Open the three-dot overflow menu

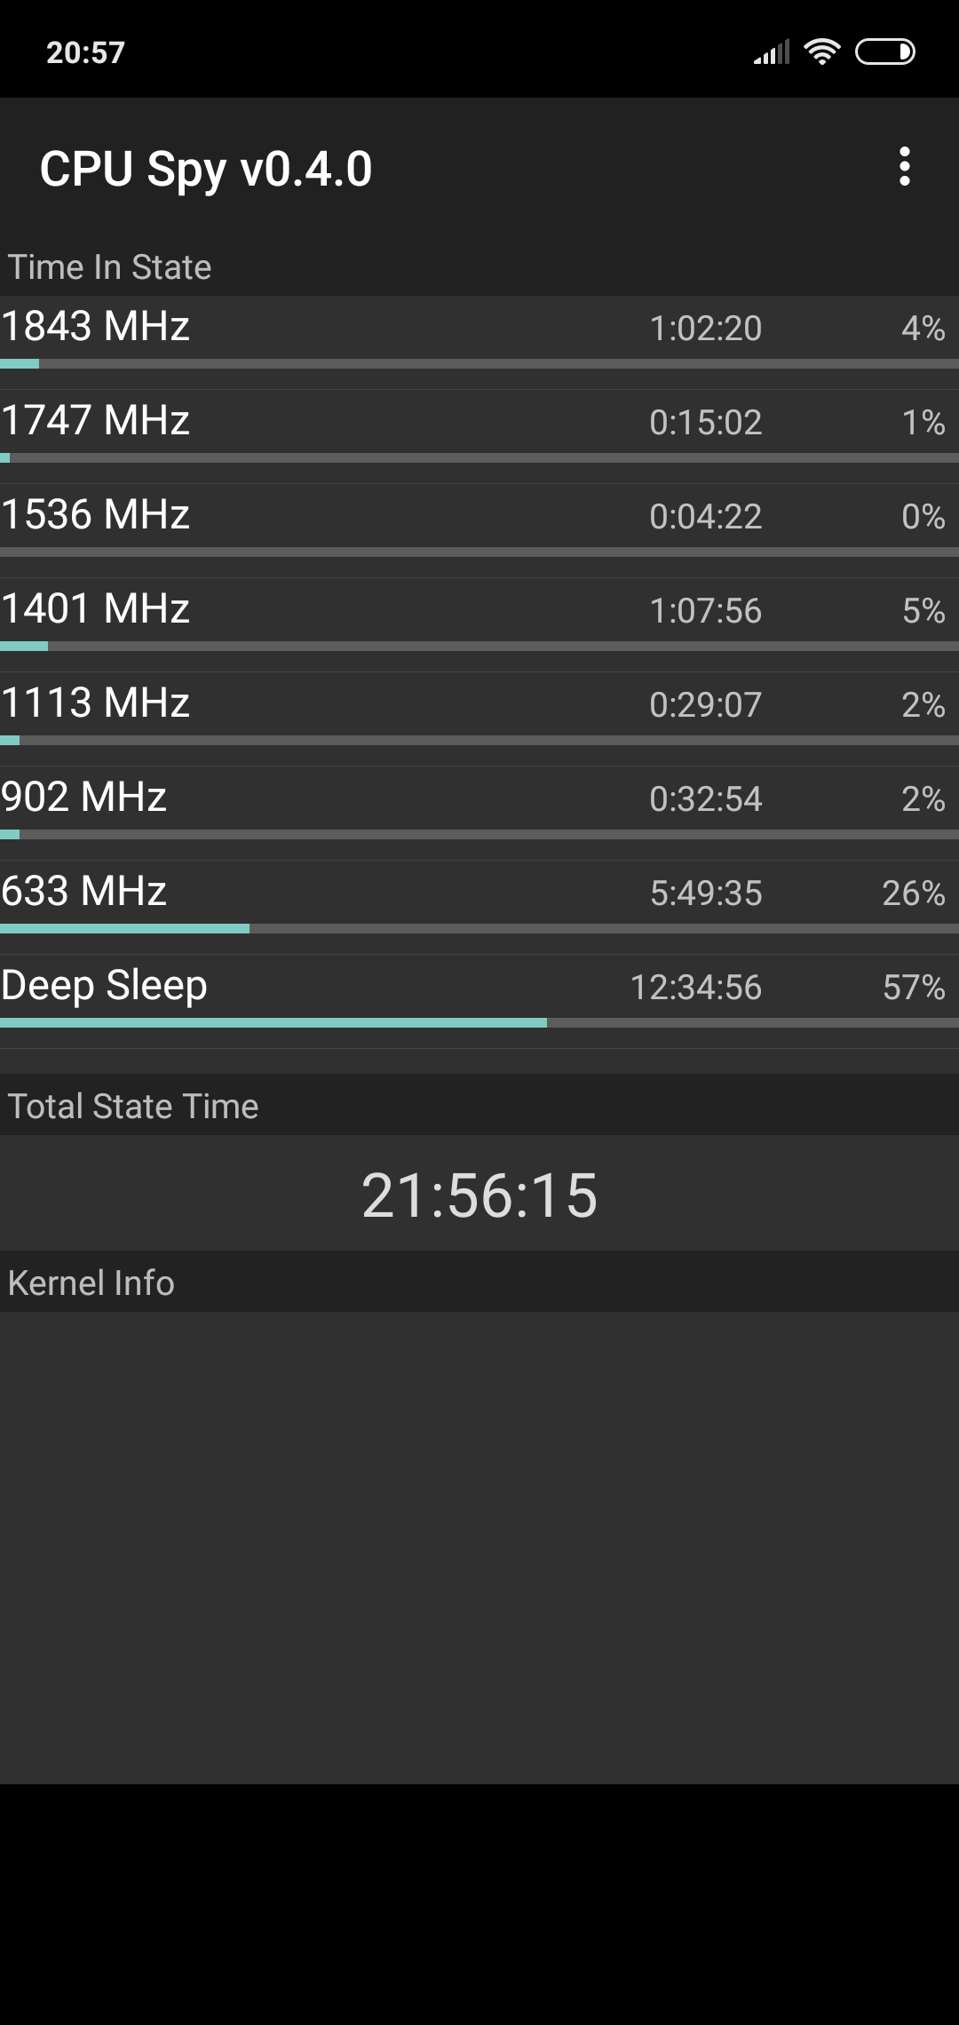pyautogui.click(x=904, y=167)
